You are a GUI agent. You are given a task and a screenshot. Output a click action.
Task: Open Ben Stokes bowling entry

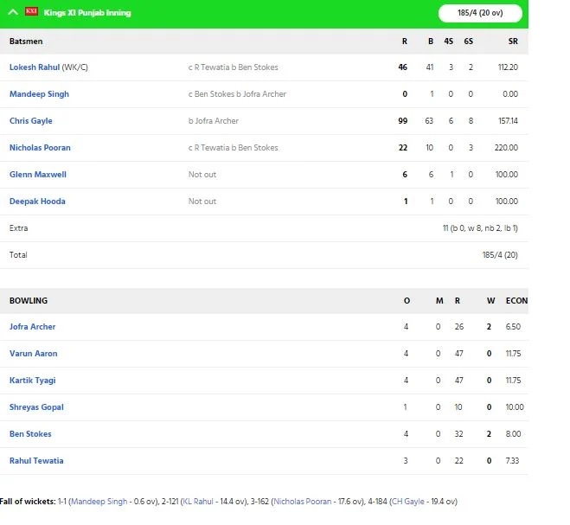pos(30,434)
